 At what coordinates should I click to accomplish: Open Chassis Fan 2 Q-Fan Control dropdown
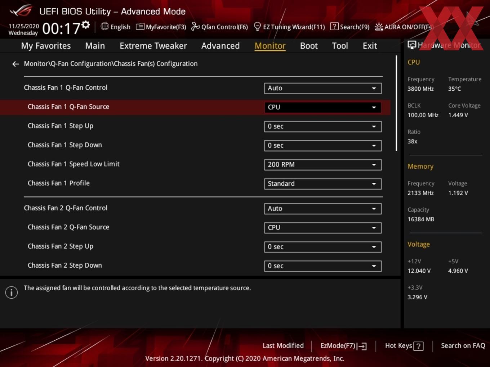coord(323,208)
